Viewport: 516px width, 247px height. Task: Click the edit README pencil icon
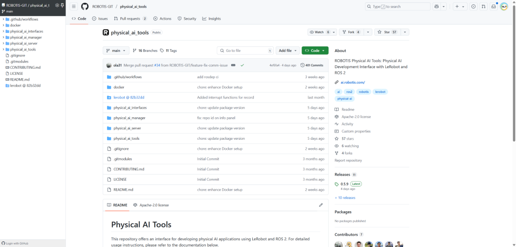[321, 205]
